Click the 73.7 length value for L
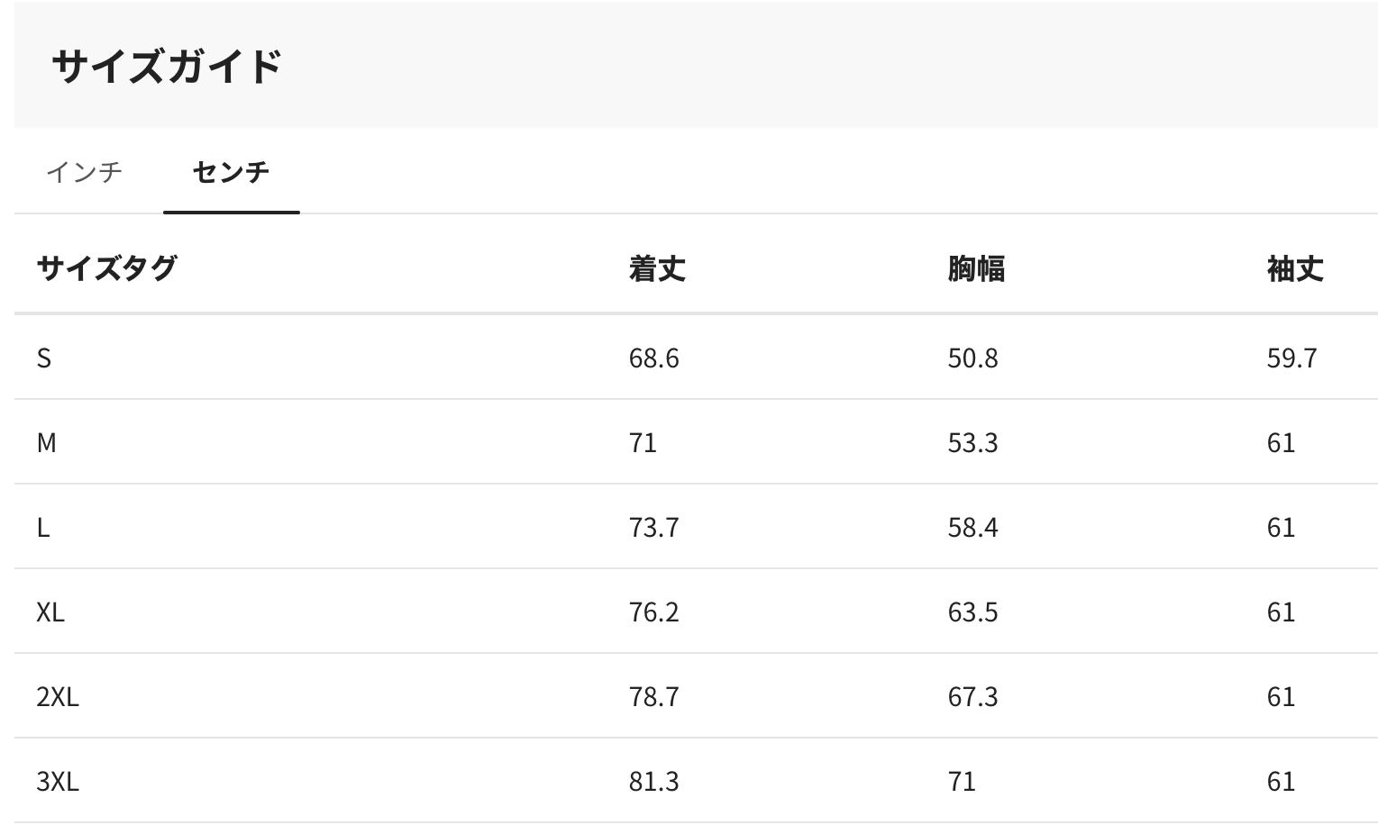This screenshot has height=825, width=1378. pos(653,528)
